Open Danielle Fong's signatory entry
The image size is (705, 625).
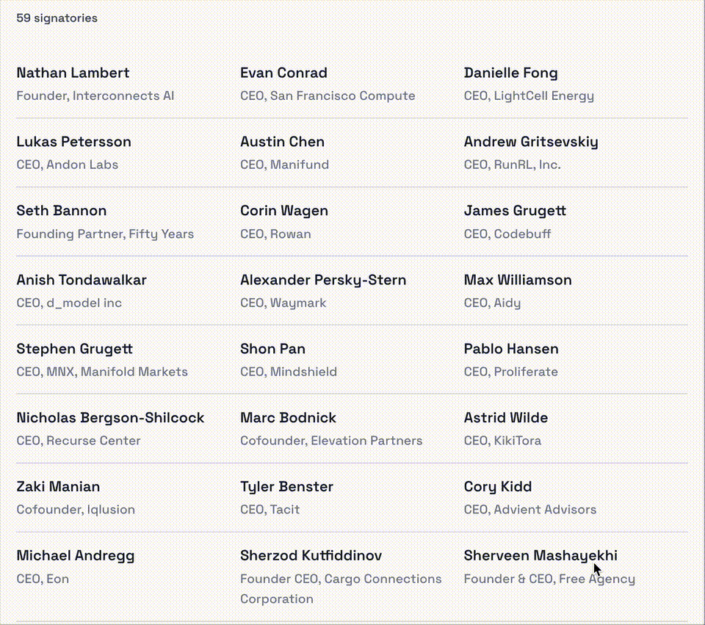[510, 73]
